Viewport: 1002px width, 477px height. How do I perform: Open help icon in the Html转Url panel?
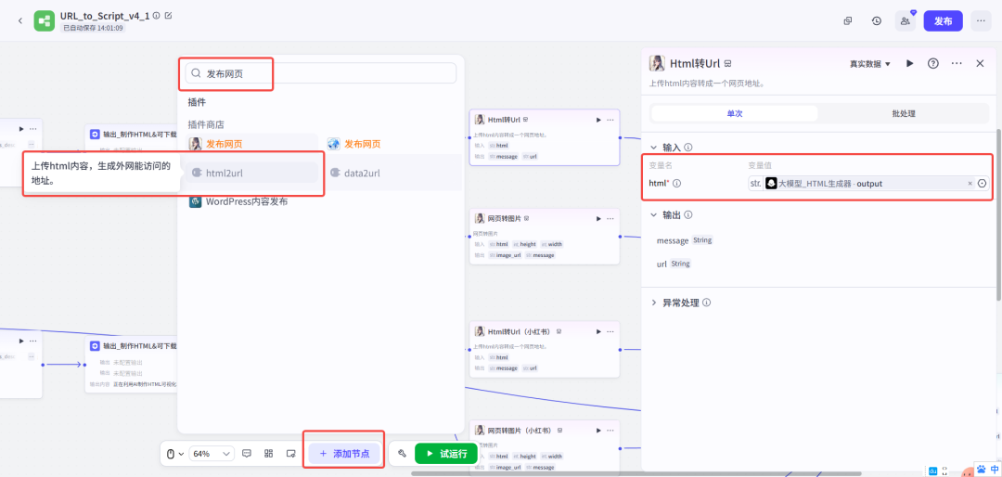point(933,63)
